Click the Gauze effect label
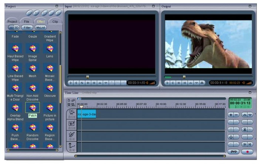Image resolution: width=259 pixels, height=164 pixels. click(33, 36)
